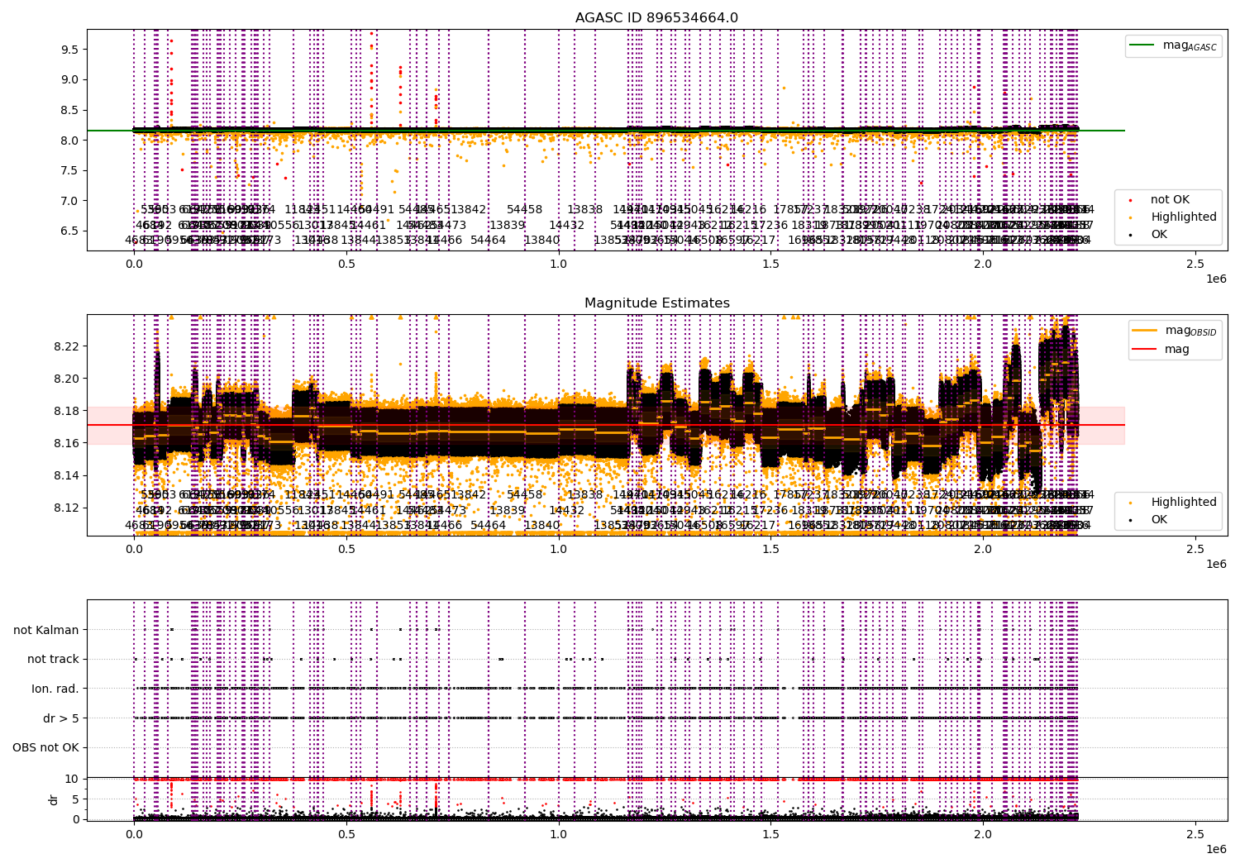Click the 8.14 y-axis tick label
This screenshot has width=1240, height=868.
66,475
